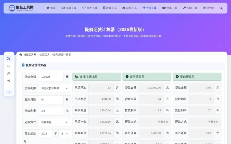The image size is (231, 144).
Task: Click the 福娃工具网 logo
Action: click(21, 8)
